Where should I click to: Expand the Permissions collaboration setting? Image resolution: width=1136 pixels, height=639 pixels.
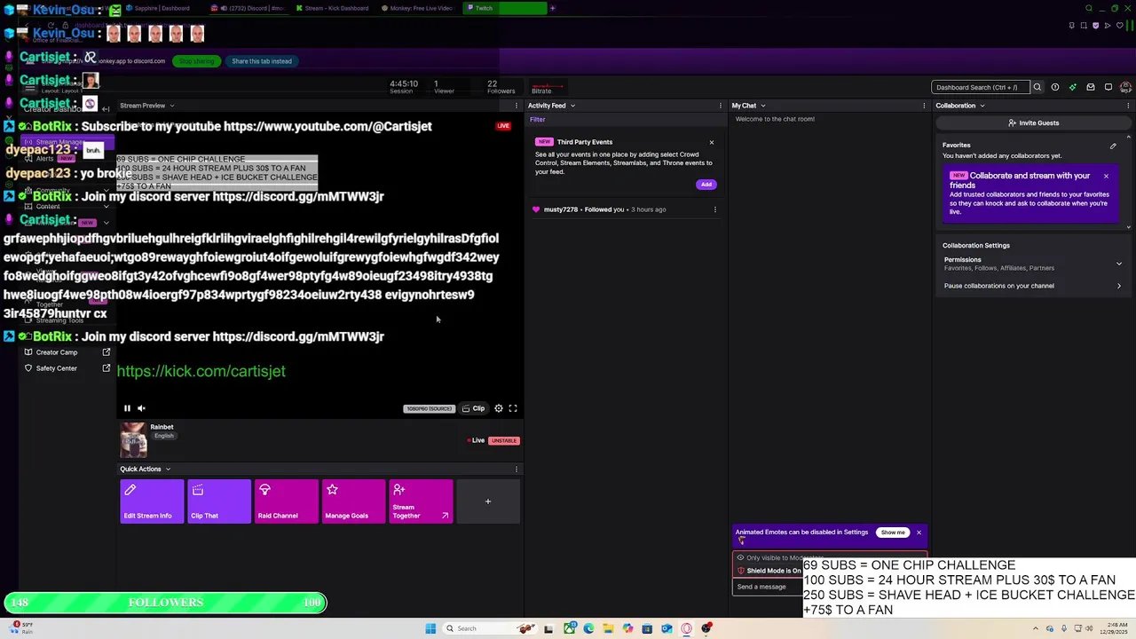(1032, 264)
